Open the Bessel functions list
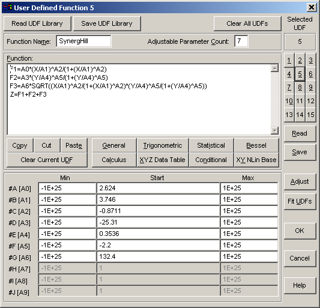 [256, 145]
